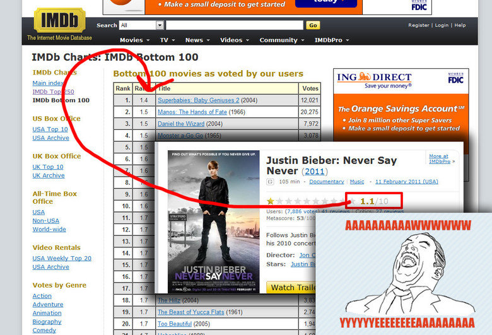Viewport: 492px width, 335px height.
Task: Click the Register link
Action: 419,25
